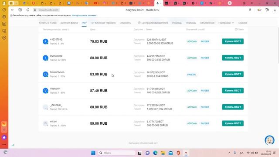Open the history clock icon in sidebar

pyautogui.click(x=4, y=10)
